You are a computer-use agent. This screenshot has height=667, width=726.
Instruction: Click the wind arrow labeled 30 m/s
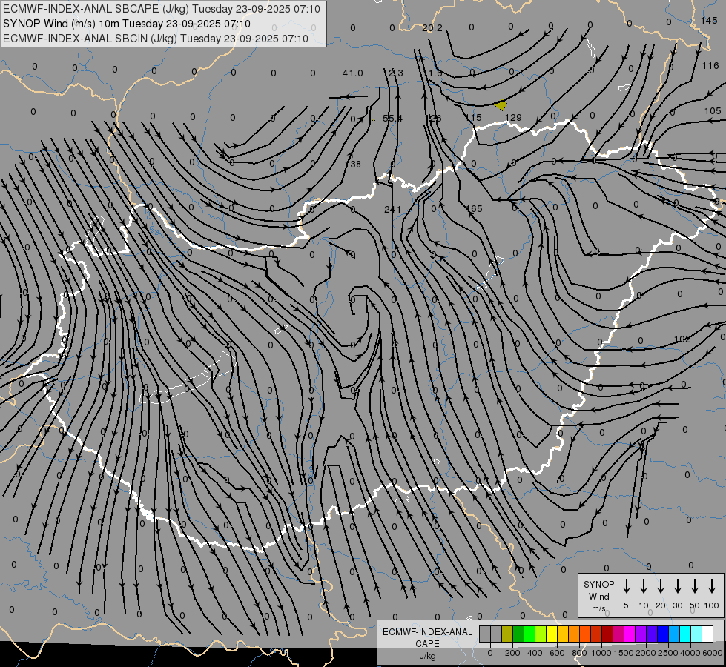click(677, 585)
